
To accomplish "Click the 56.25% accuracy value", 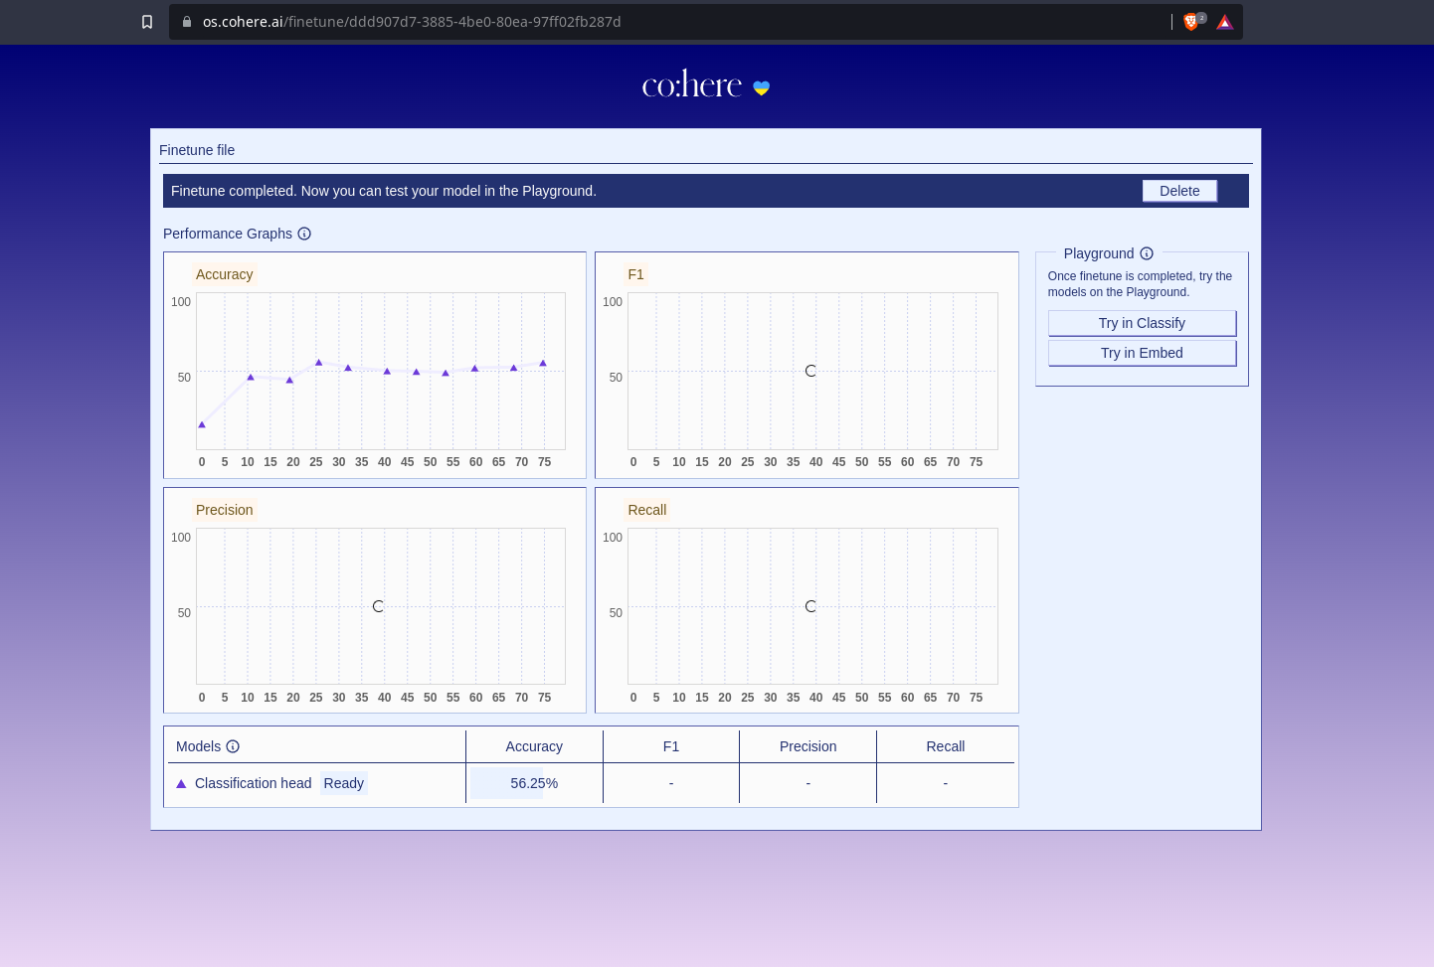I will pyautogui.click(x=534, y=783).
